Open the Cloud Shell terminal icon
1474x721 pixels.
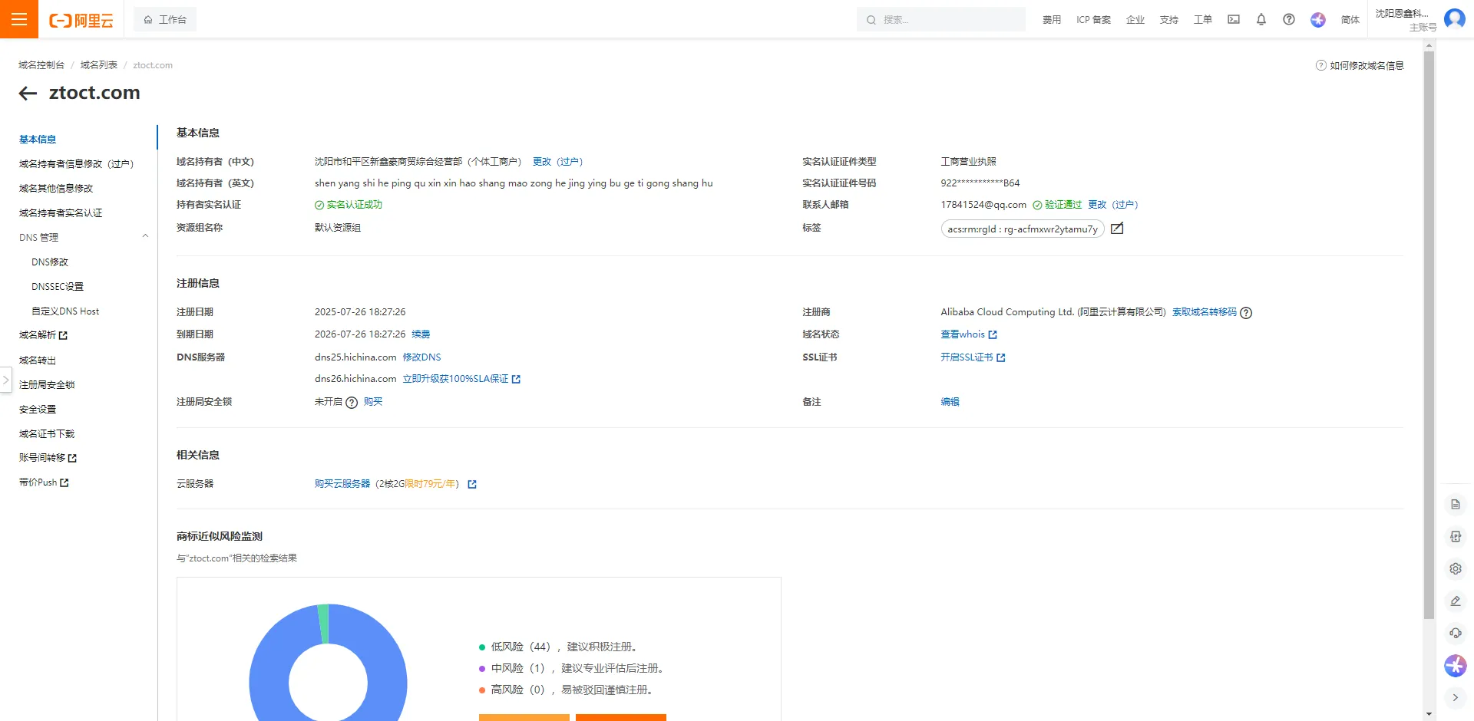coord(1234,20)
